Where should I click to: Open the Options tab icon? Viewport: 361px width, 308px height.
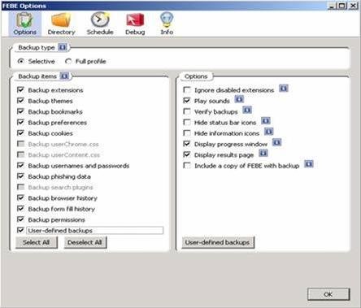click(x=25, y=24)
